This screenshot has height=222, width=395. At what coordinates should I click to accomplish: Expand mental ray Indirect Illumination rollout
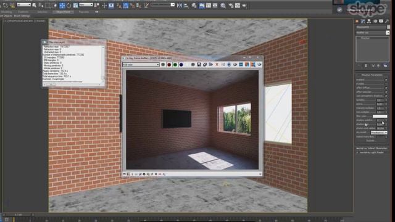tap(372, 148)
